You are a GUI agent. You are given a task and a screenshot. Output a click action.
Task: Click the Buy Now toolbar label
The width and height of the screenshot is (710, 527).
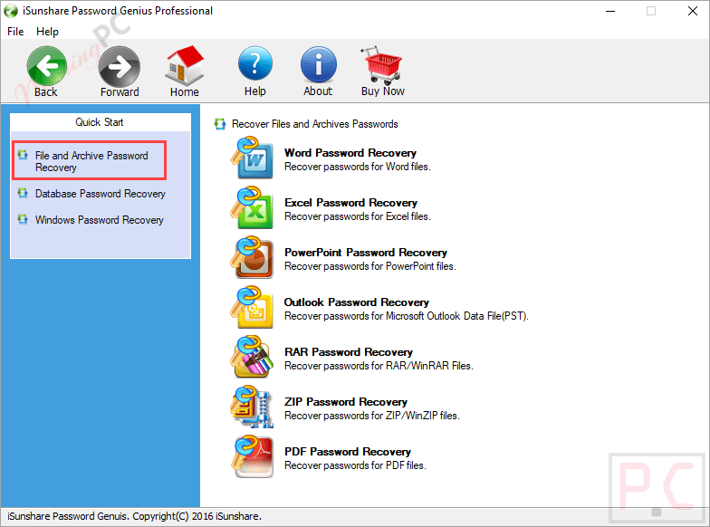pyautogui.click(x=382, y=91)
